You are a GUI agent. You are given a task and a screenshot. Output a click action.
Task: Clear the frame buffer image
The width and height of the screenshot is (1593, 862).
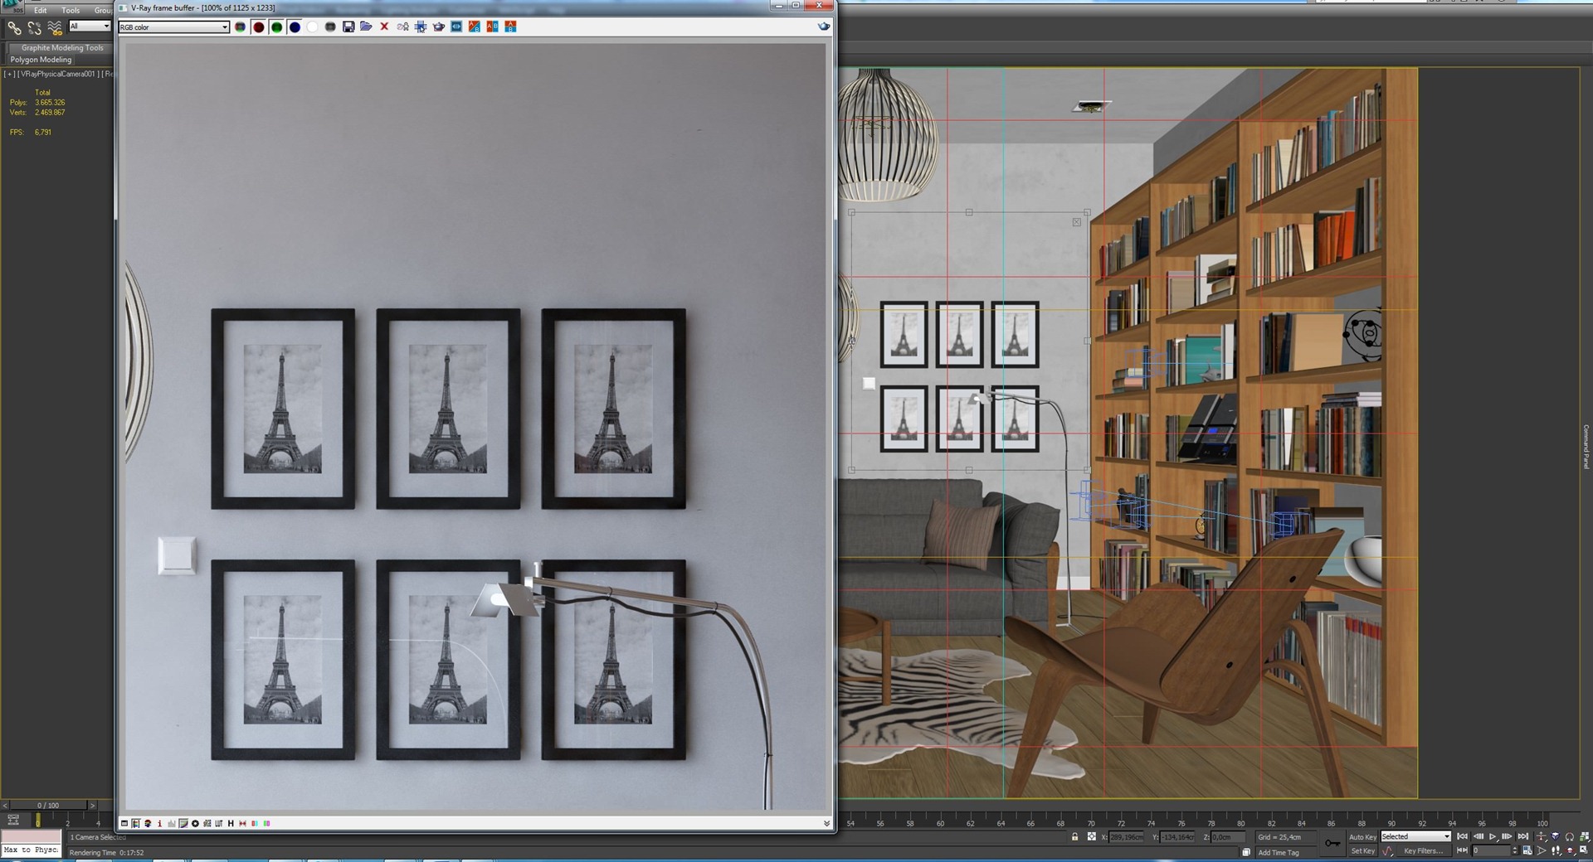(x=384, y=27)
